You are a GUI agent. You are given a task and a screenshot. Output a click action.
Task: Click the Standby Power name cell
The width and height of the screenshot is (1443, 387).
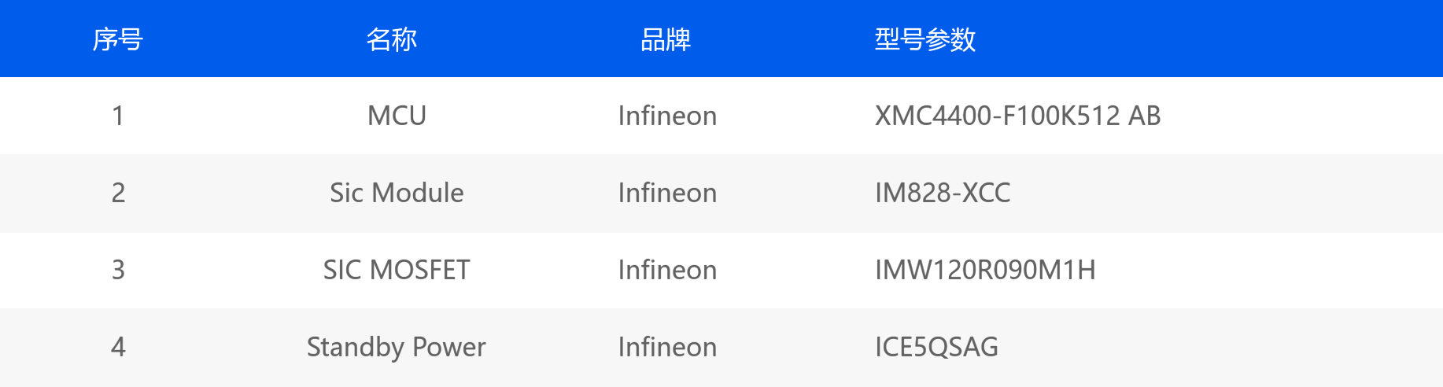pos(397,347)
